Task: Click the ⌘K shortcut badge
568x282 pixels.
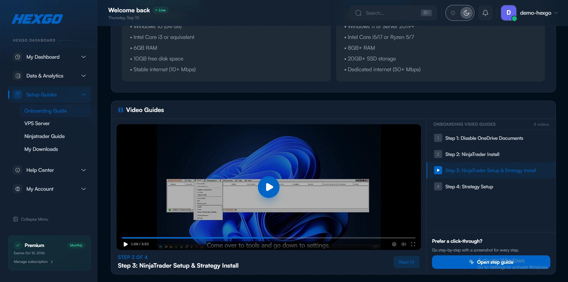Action: click(426, 13)
